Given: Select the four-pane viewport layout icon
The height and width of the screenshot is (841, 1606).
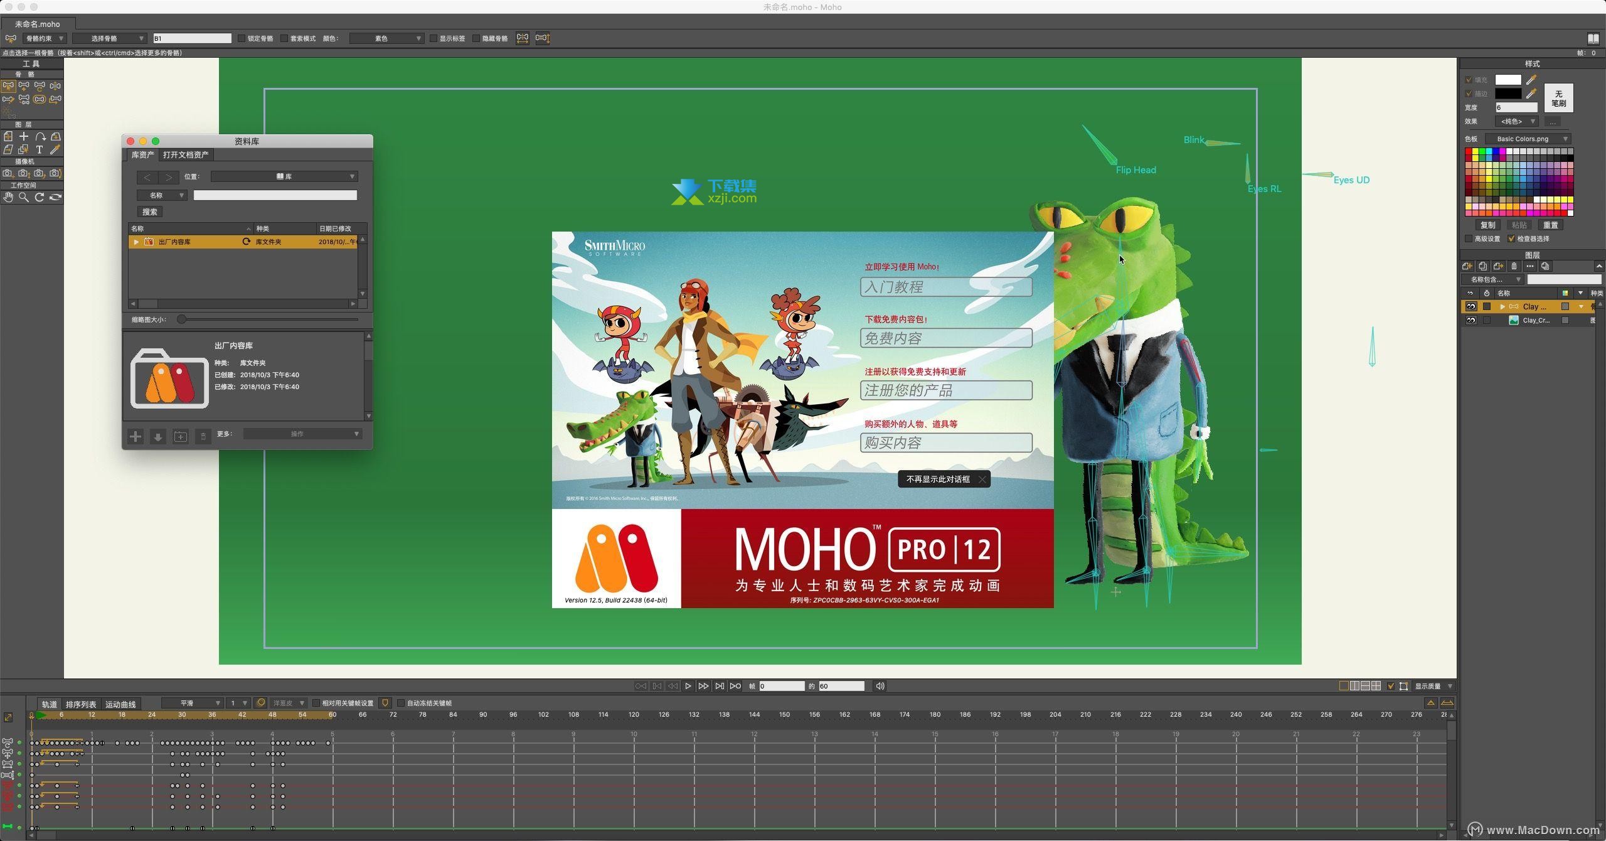Looking at the screenshot, I should coord(1376,686).
